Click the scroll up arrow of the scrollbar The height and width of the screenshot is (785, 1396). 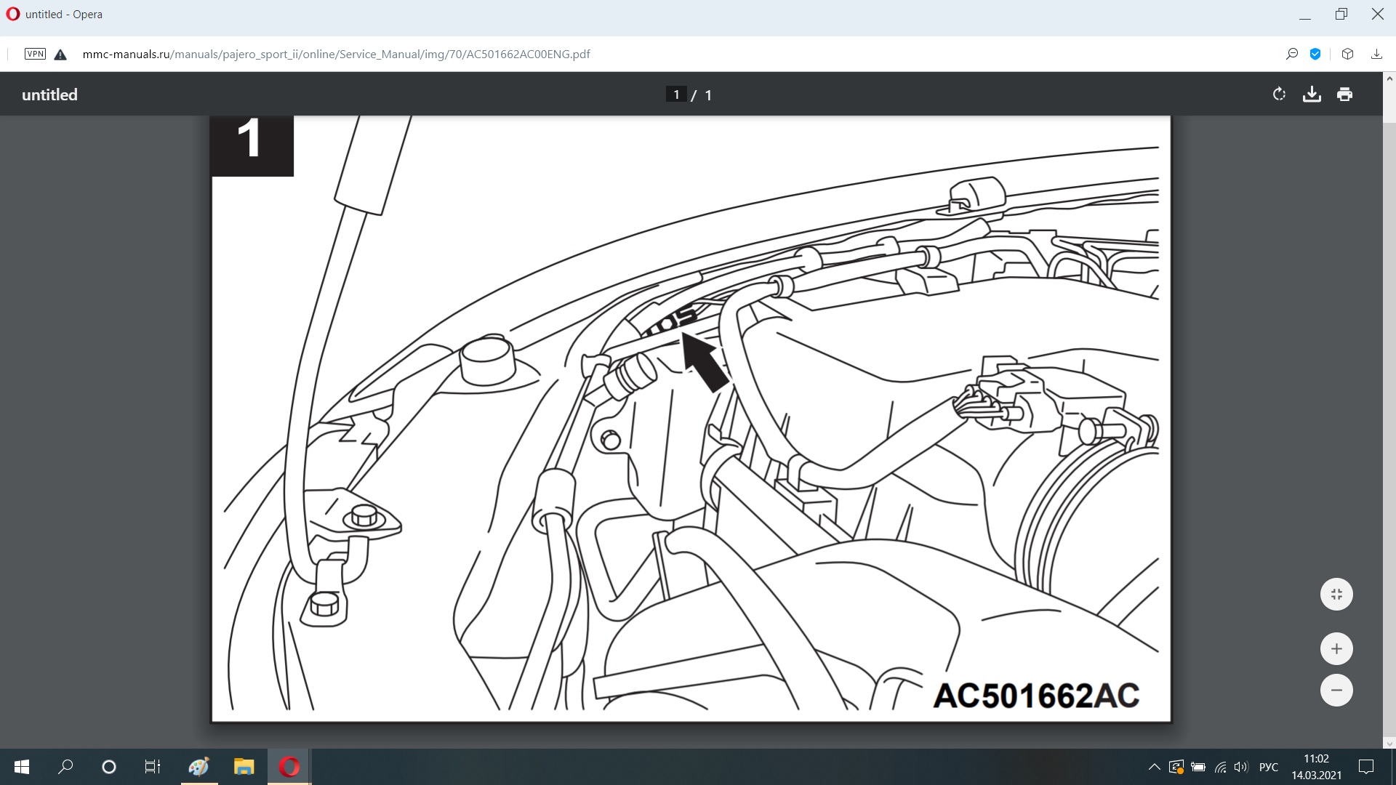tap(1389, 78)
